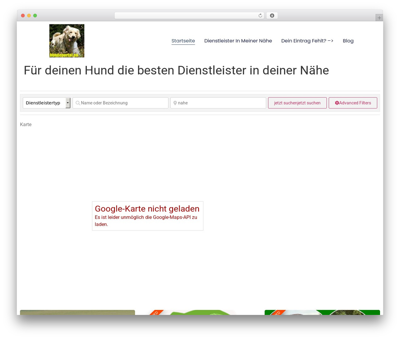
Task: Open the Blog menu item
Action: click(x=348, y=41)
